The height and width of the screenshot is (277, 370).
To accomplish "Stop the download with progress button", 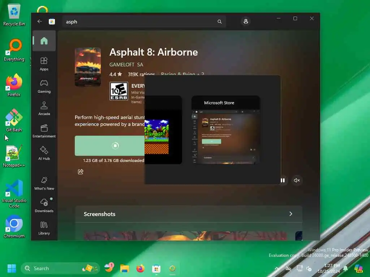I will click(x=110, y=146).
